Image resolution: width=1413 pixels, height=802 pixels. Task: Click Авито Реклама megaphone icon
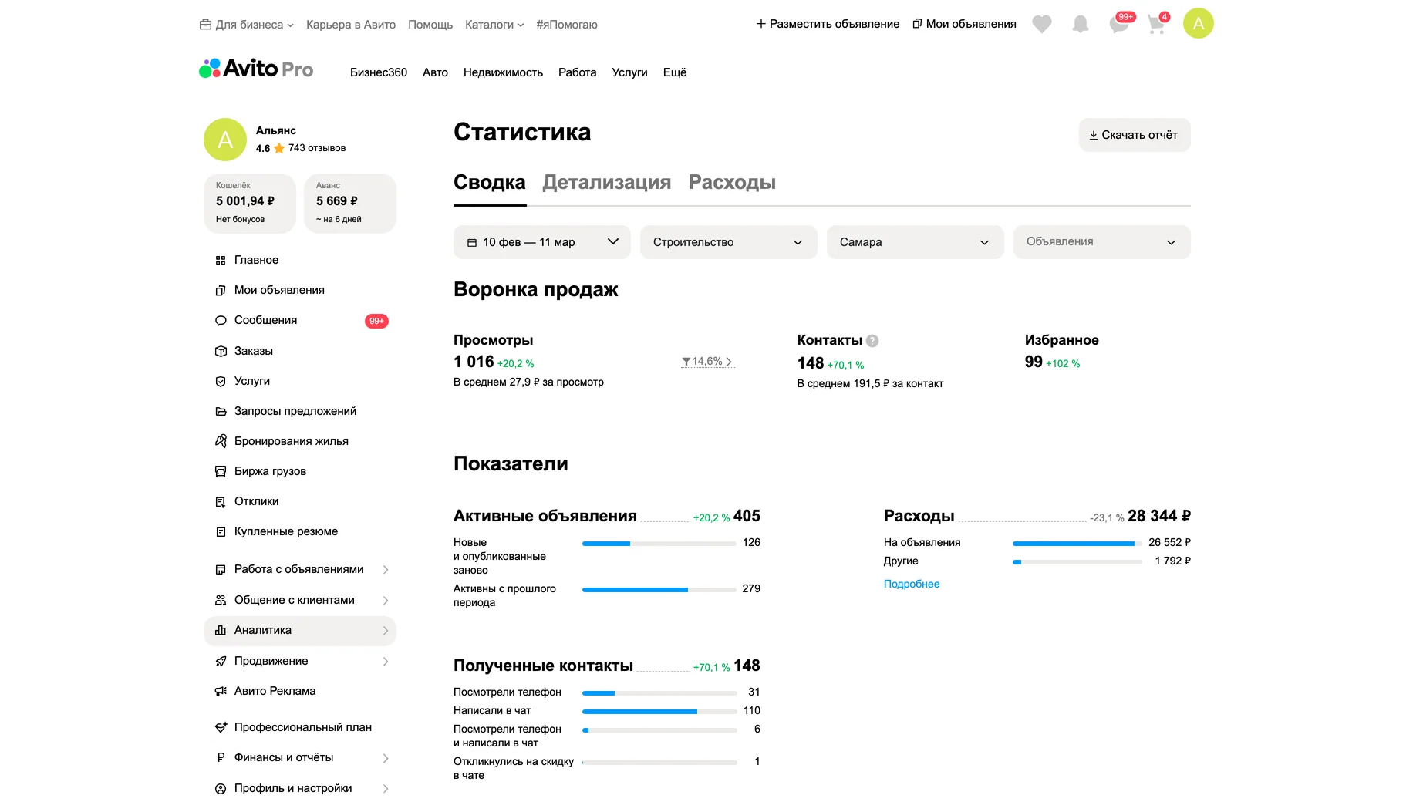tap(221, 691)
